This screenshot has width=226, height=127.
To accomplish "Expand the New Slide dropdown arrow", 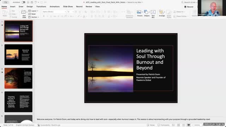I will (27, 12).
